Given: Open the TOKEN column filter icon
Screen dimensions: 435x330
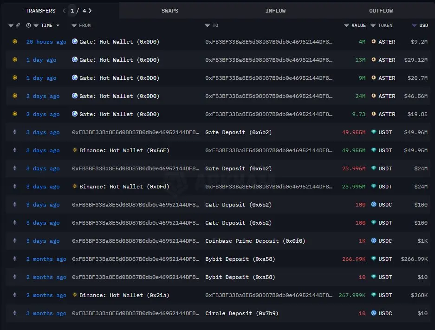Looking at the screenshot, I should point(373,25).
